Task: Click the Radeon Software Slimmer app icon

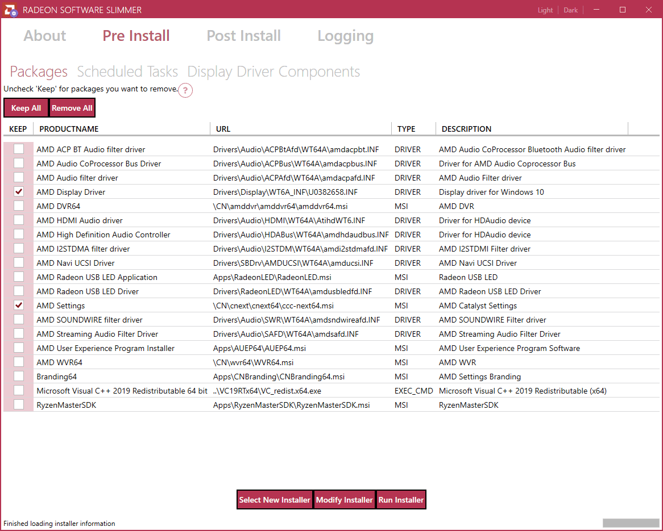Action: (x=10, y=10)
